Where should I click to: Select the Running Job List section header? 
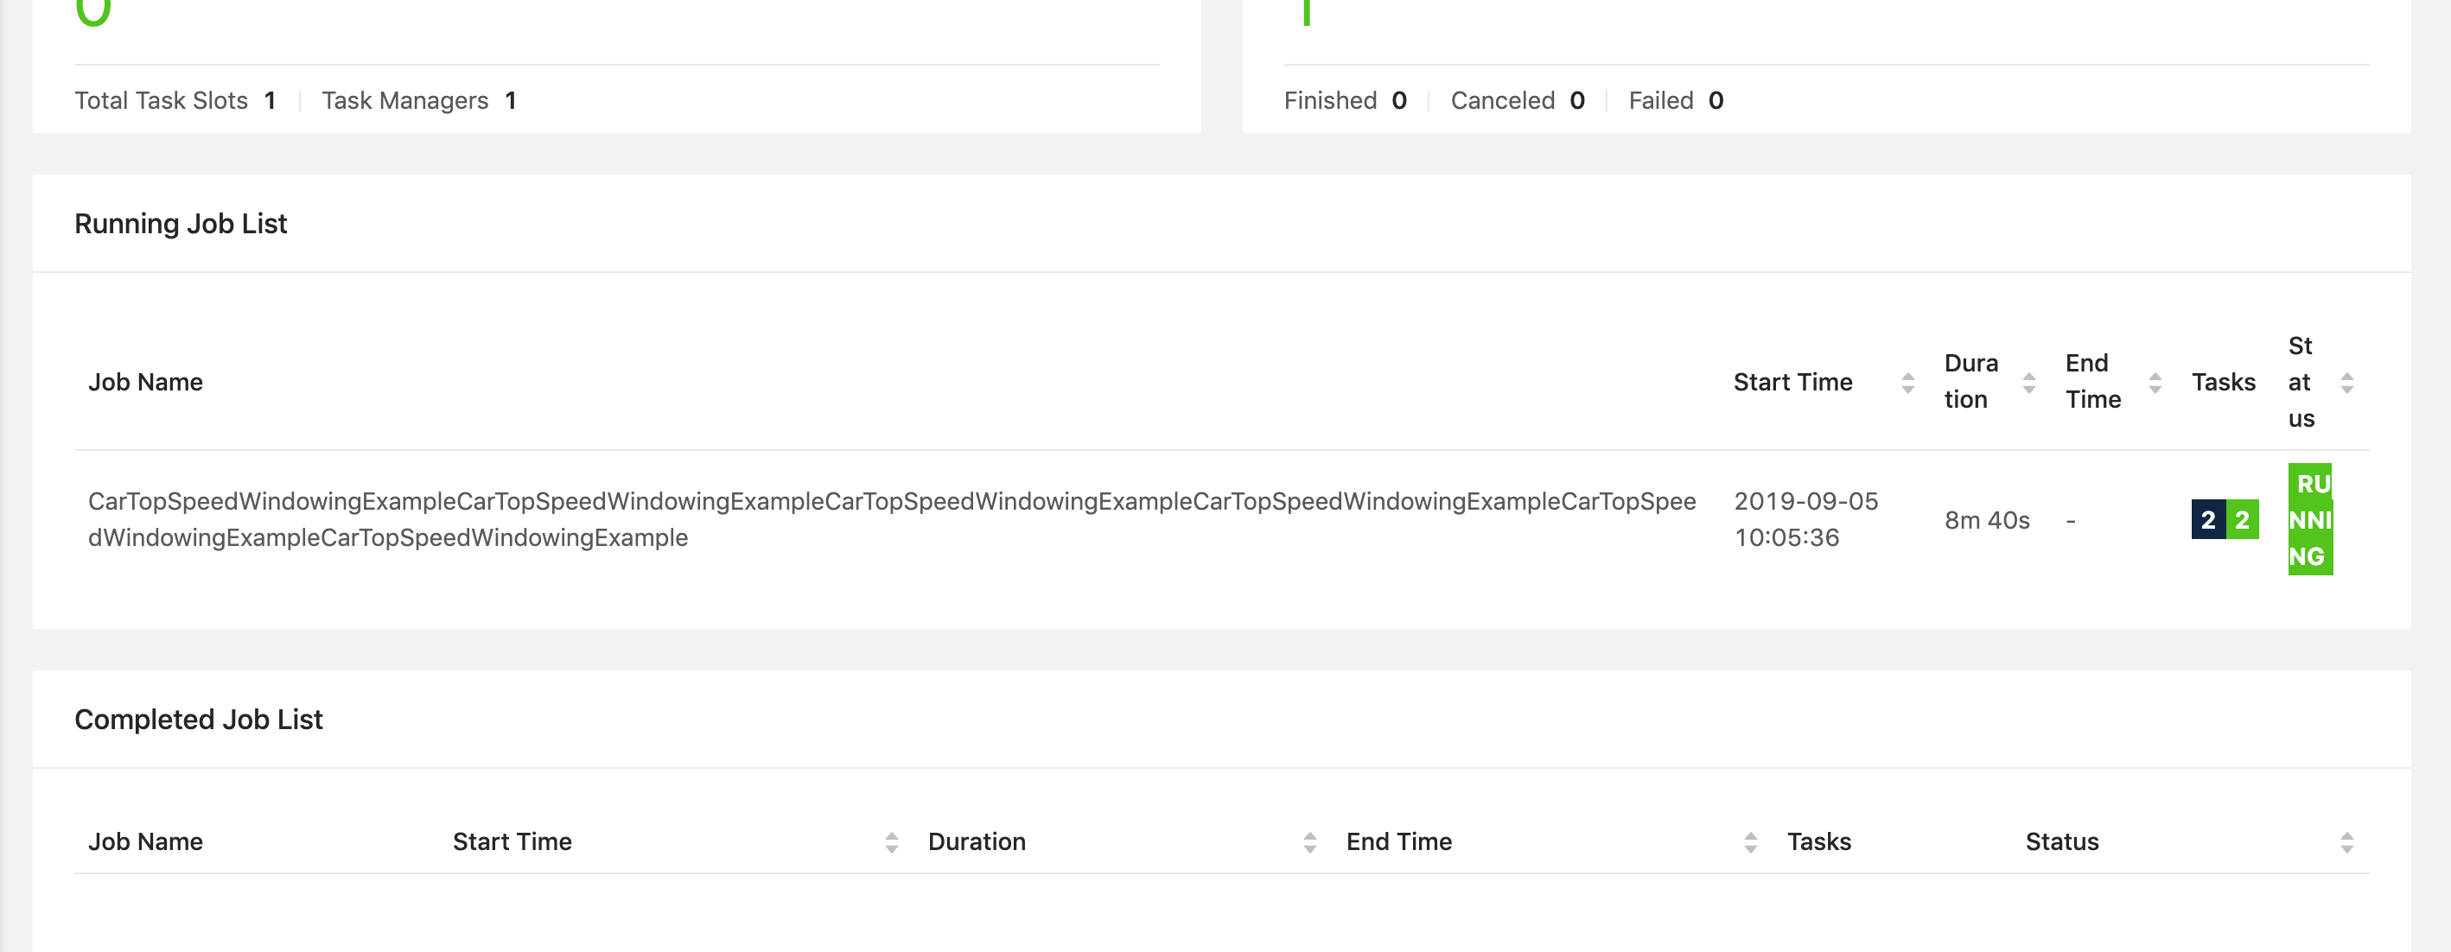click(x=181, y=223)
